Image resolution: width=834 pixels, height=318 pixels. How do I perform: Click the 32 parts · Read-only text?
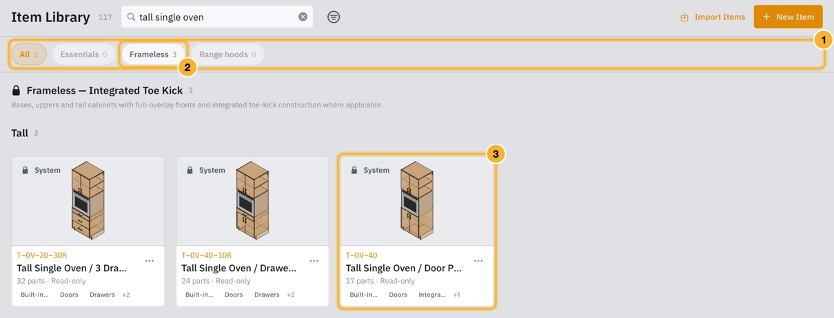tap(52, 281)
